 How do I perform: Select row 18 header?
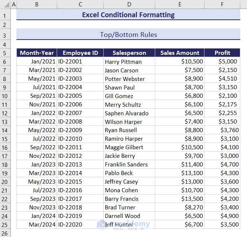click(5, 165)
